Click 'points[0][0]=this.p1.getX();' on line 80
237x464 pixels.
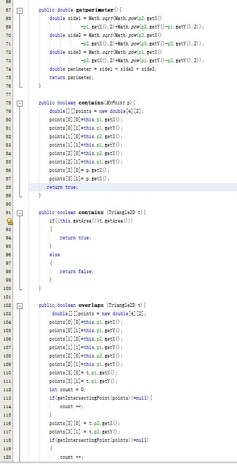86,120
